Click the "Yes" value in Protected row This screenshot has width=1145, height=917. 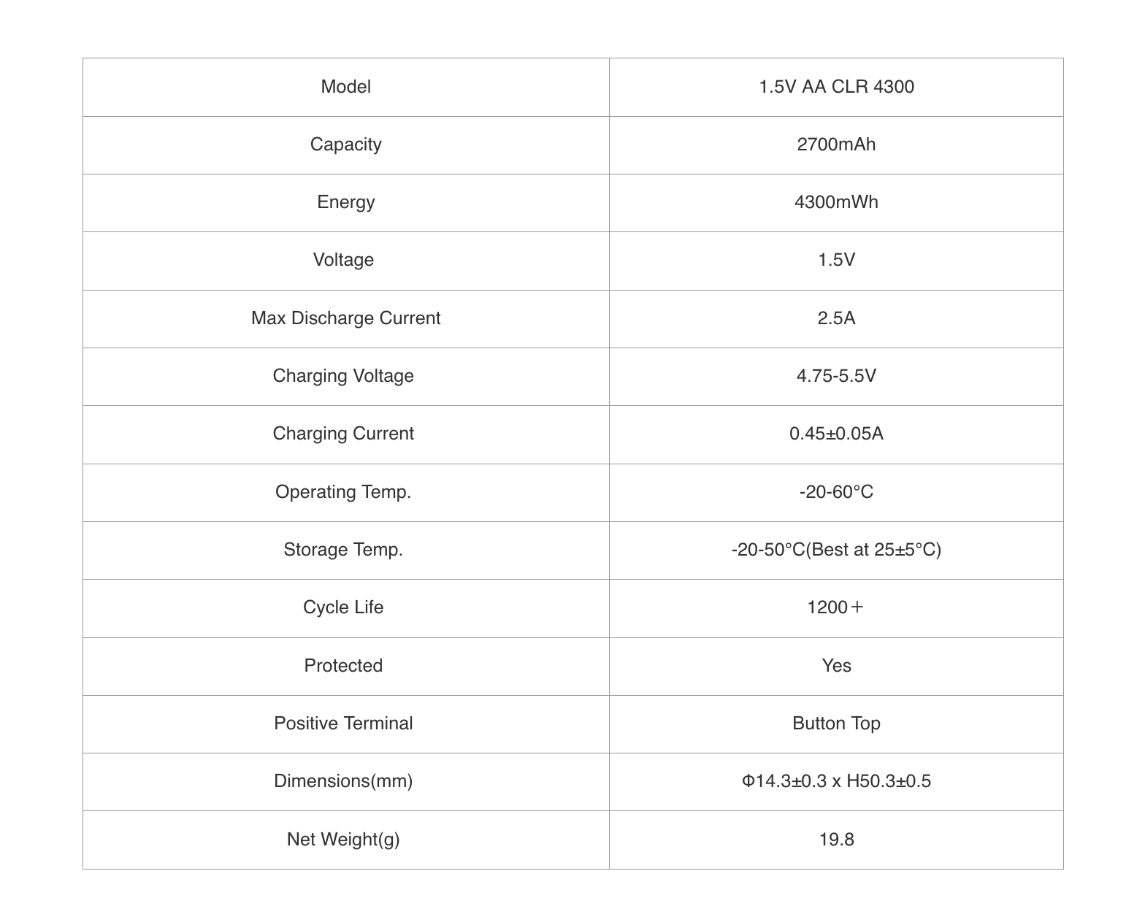pos(836,666)
